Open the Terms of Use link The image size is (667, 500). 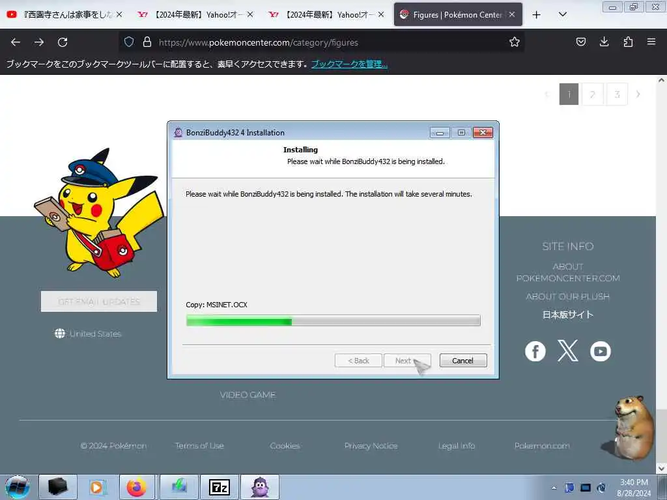click(199, 445)
